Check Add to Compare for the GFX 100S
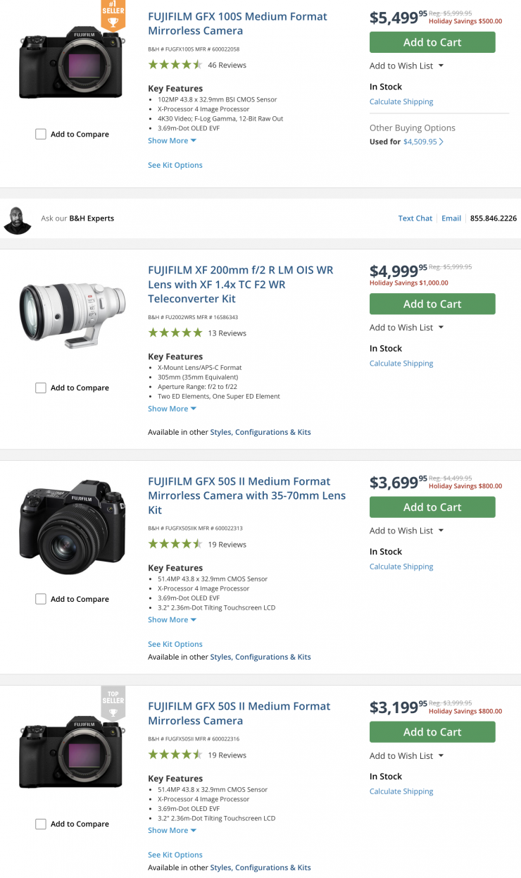This screenshot has width=521, height=878. (x=41, y=134)
